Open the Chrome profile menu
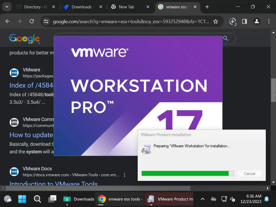276x207 pixels. (x=257, y=22)
